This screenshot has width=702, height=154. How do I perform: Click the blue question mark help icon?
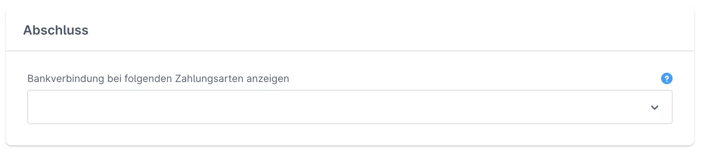tap(667, 78)
